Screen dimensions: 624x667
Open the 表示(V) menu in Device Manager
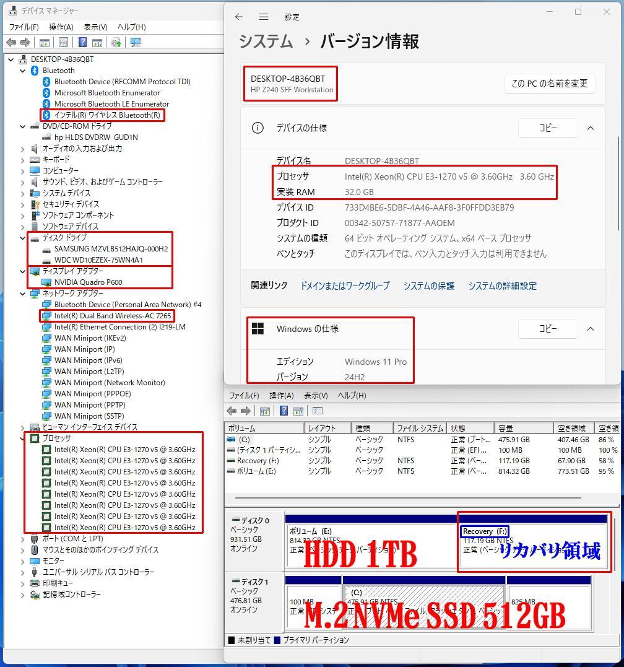point(95,27)
